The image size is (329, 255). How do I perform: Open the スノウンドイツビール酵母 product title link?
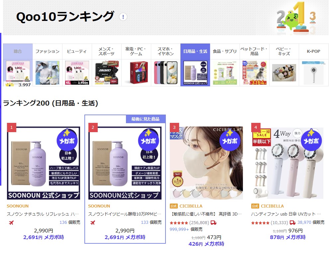125,214
